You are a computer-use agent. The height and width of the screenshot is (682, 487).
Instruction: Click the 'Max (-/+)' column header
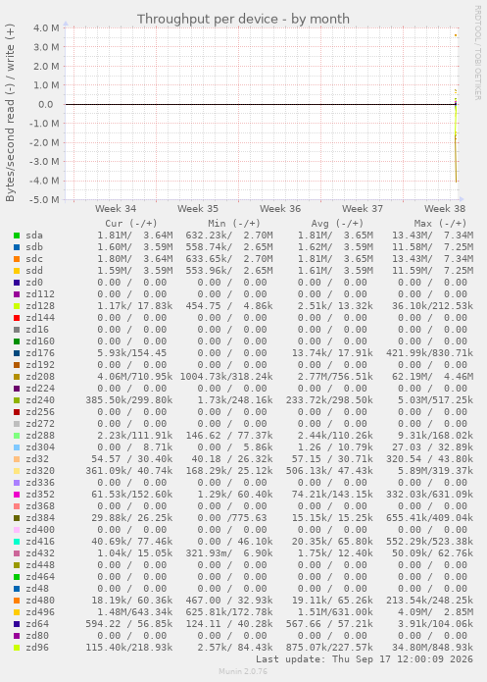440,224
